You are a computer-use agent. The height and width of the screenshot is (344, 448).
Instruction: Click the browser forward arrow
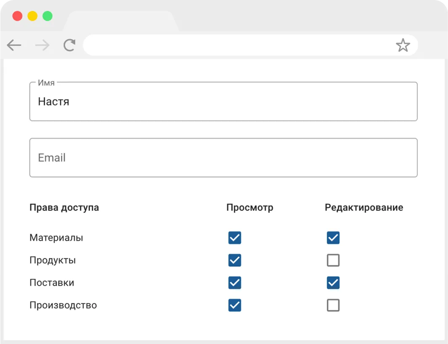coord(42,45)
